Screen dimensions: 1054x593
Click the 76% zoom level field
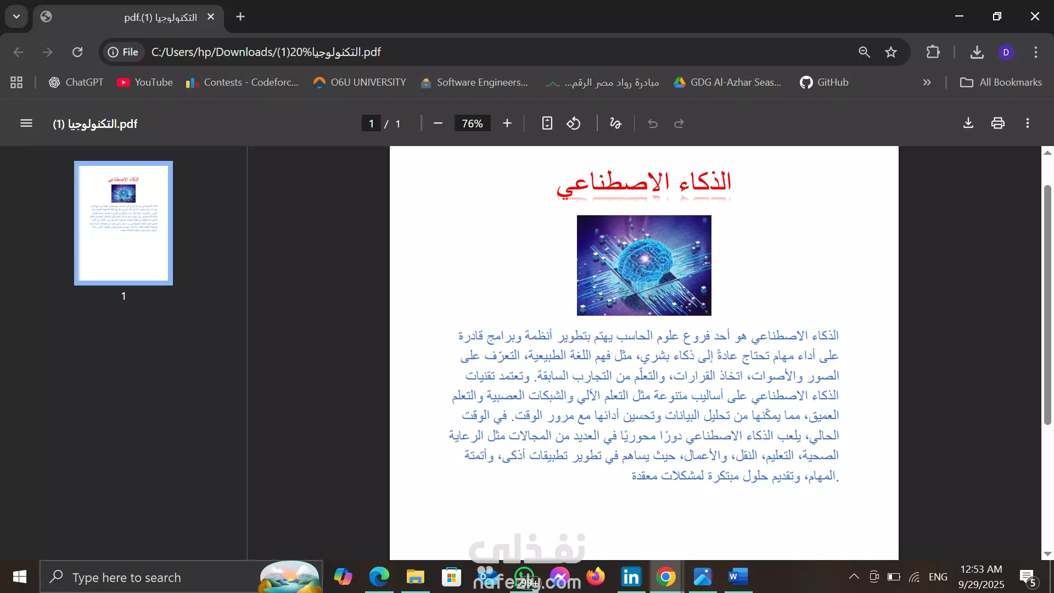click(x=472, y=124)
